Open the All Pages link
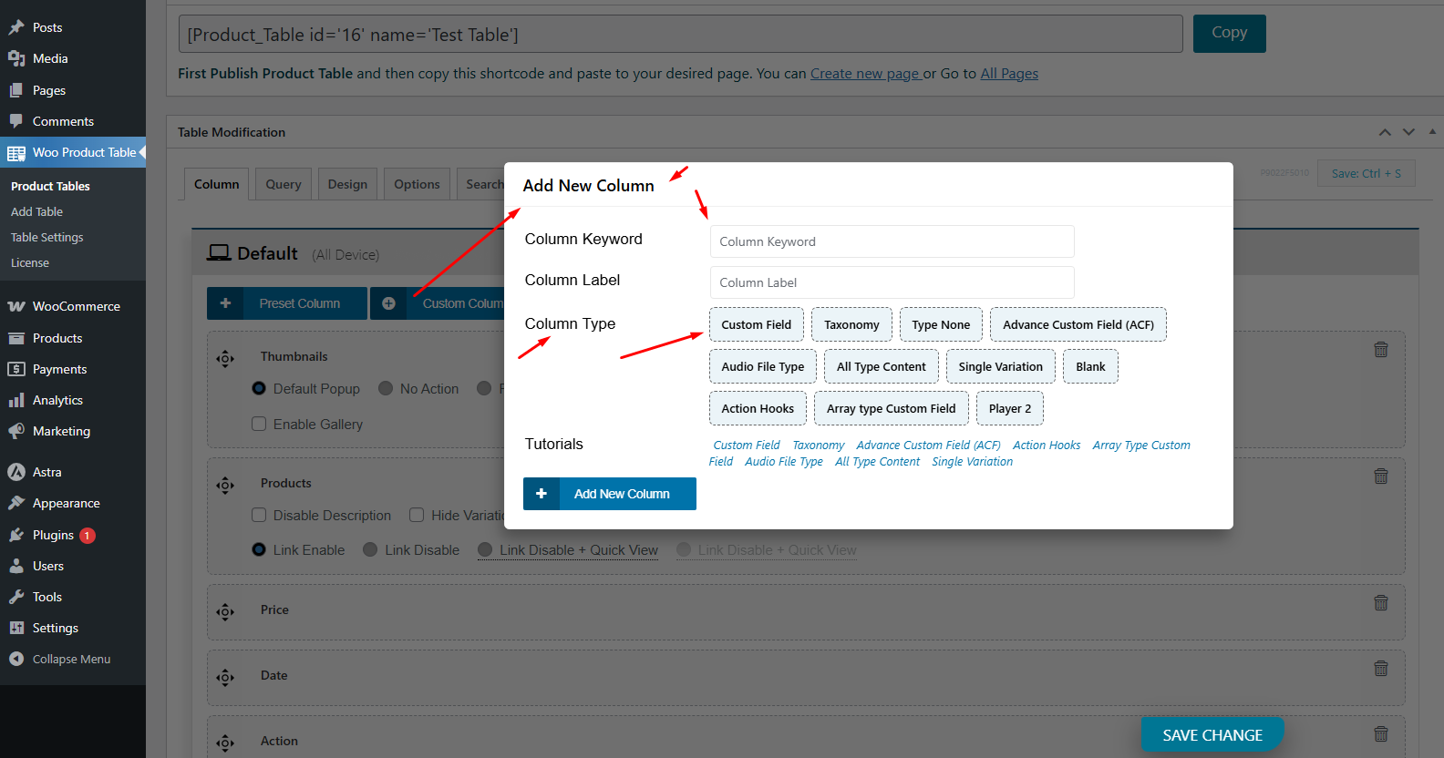This screenshot has height=758, width=1444. (x=1009, y=74)
